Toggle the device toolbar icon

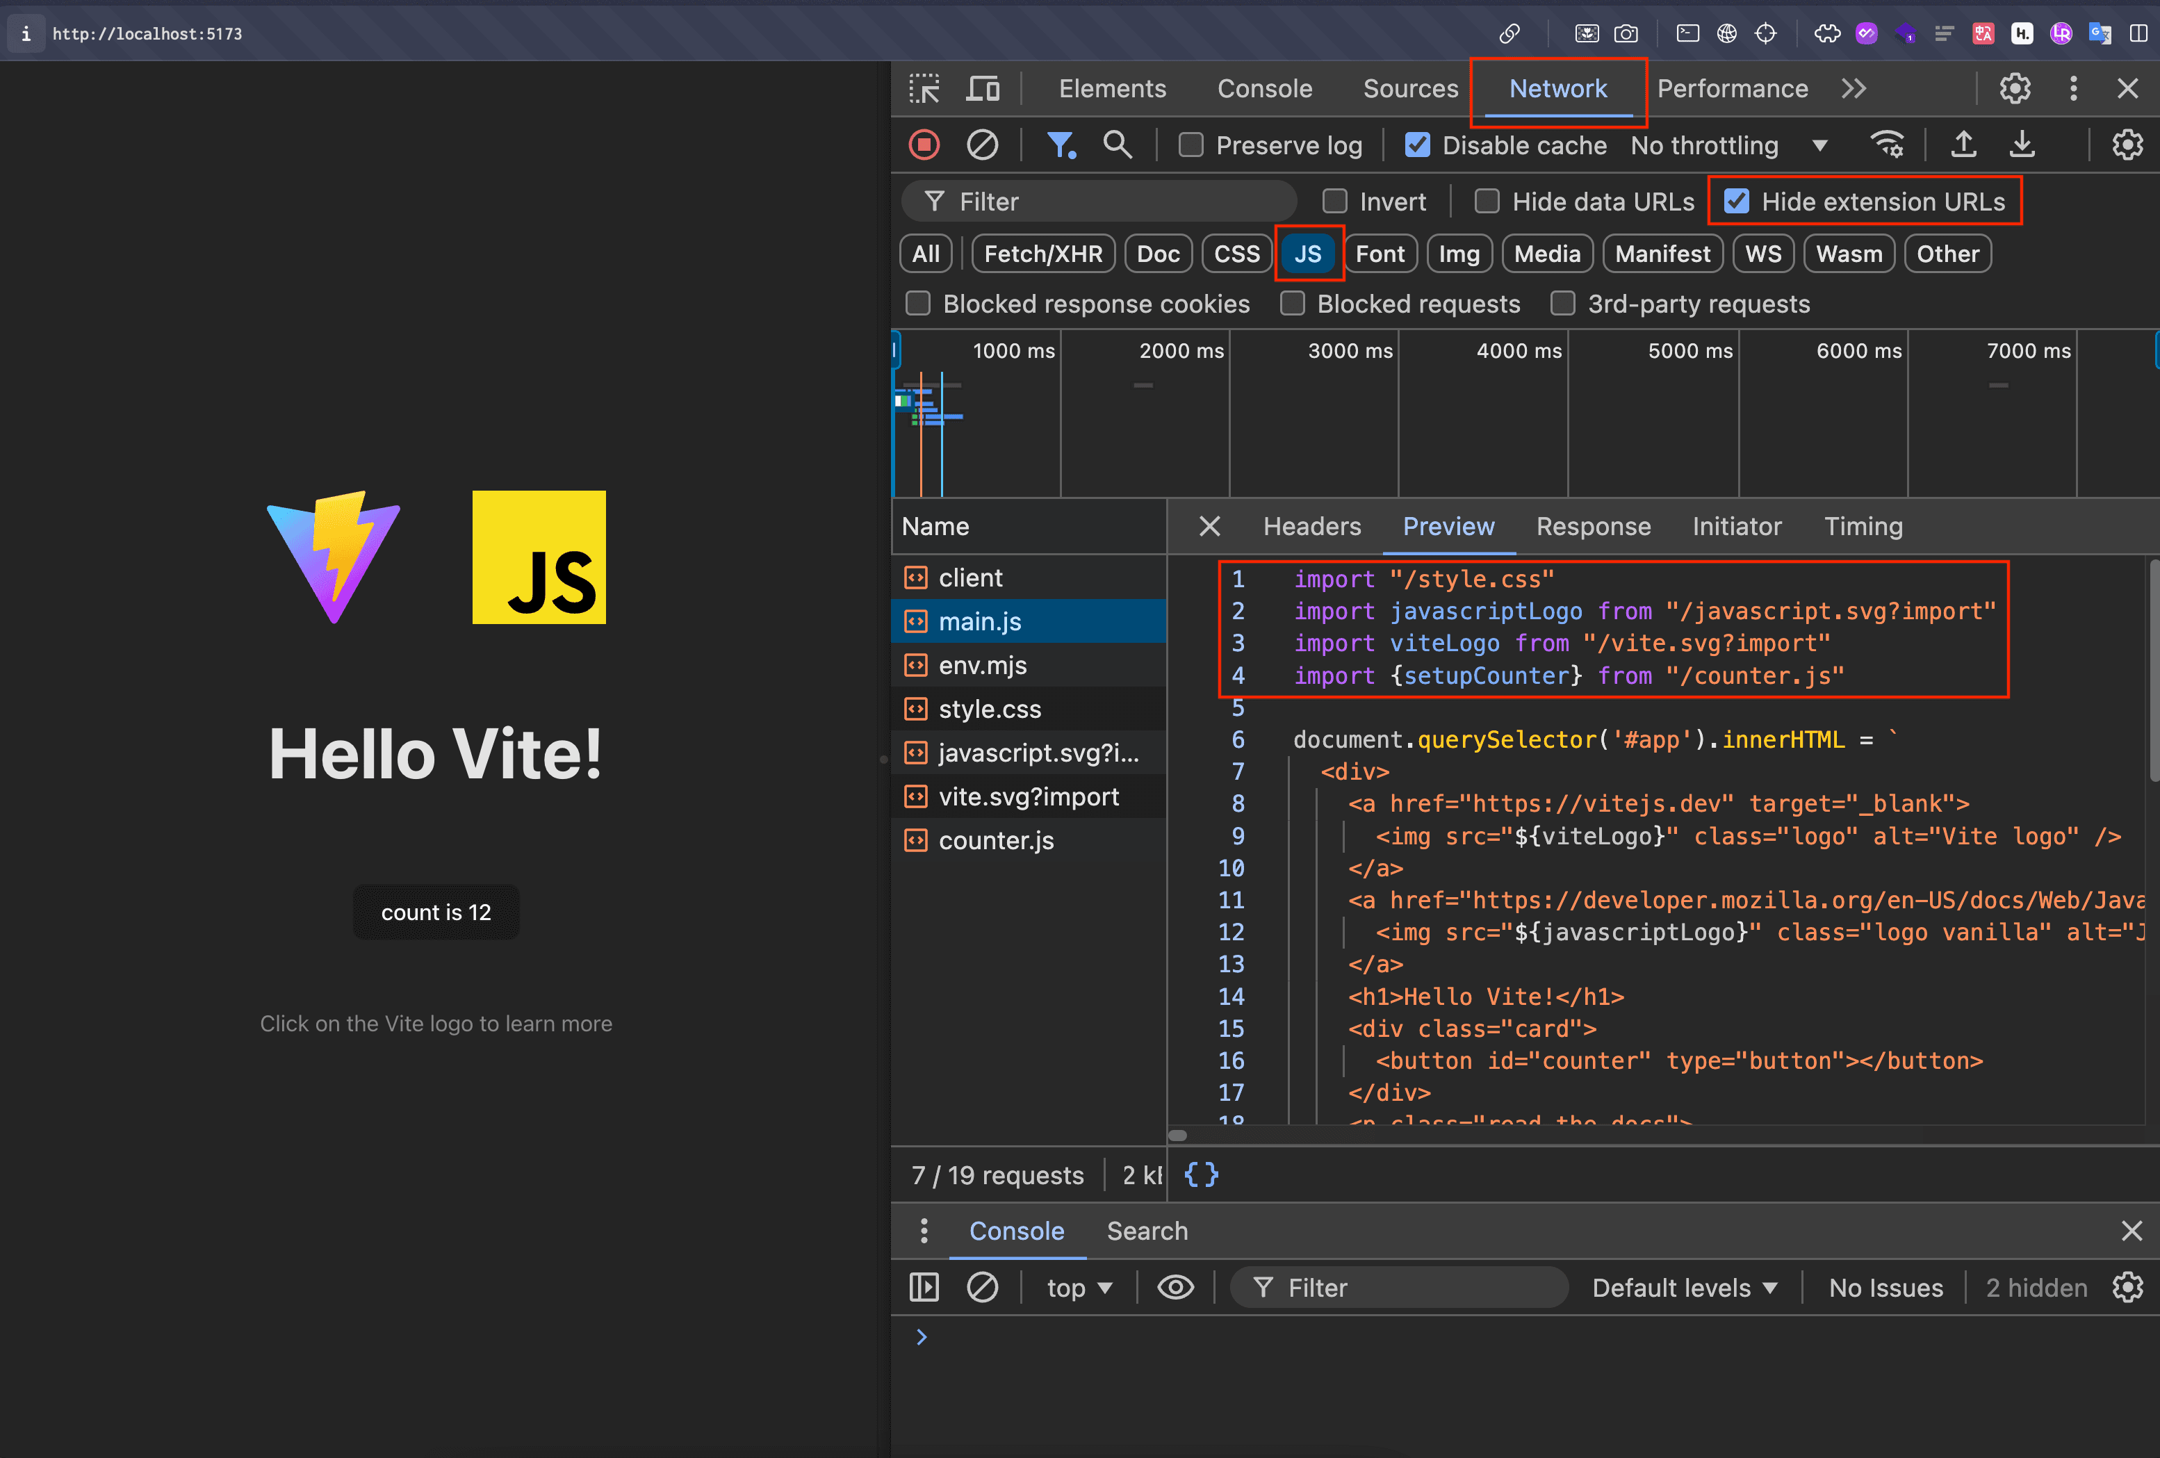tap(983, 88)
